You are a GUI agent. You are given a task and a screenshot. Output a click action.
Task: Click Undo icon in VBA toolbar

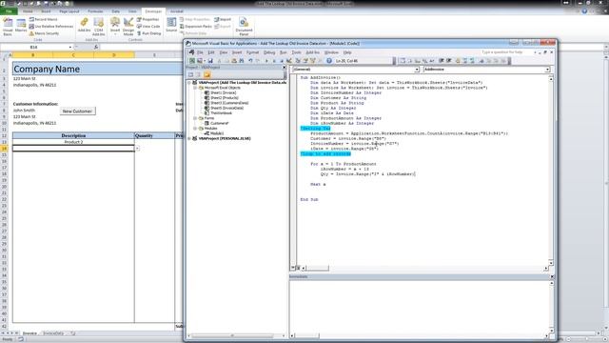click(x=250, y=61)
